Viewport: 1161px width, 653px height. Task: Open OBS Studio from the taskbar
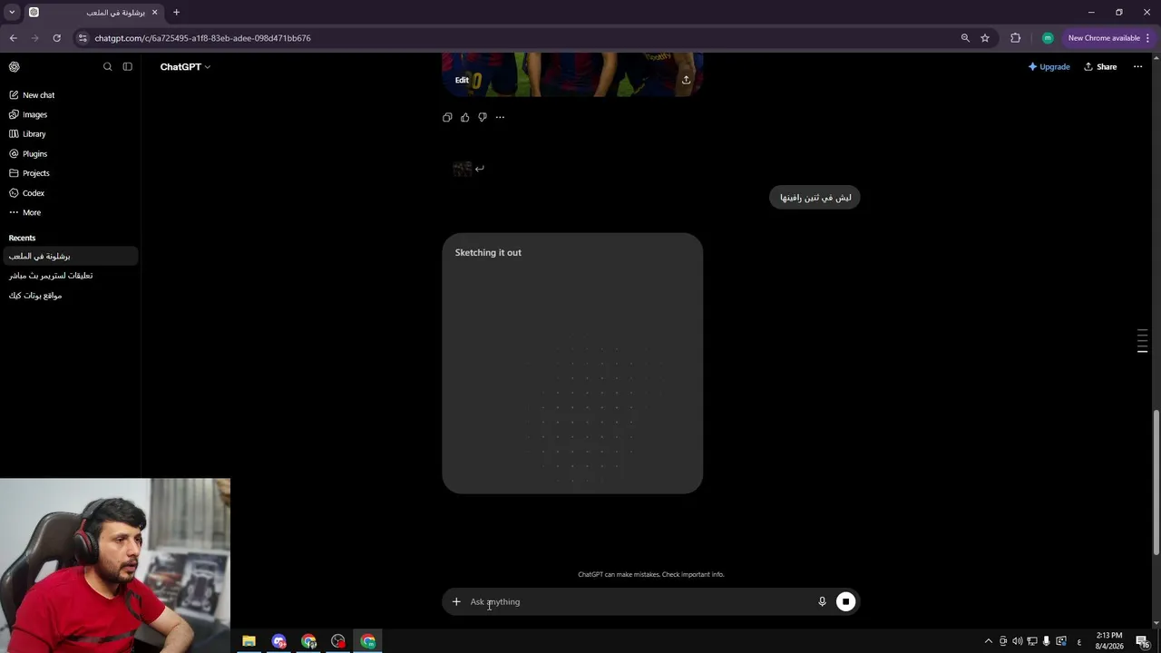(x=338, y=641)
